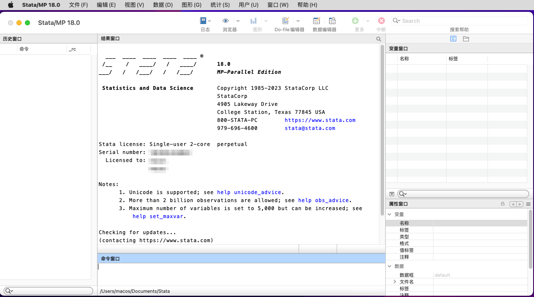Viewport: 534px width, 297px height.
Task: Open the 文件 (F) menu
Action: [x=79, y=5]
